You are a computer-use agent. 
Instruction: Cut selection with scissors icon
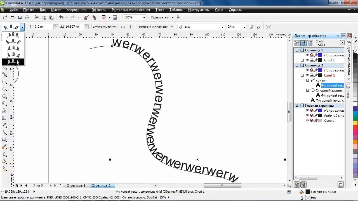(37, 17)
